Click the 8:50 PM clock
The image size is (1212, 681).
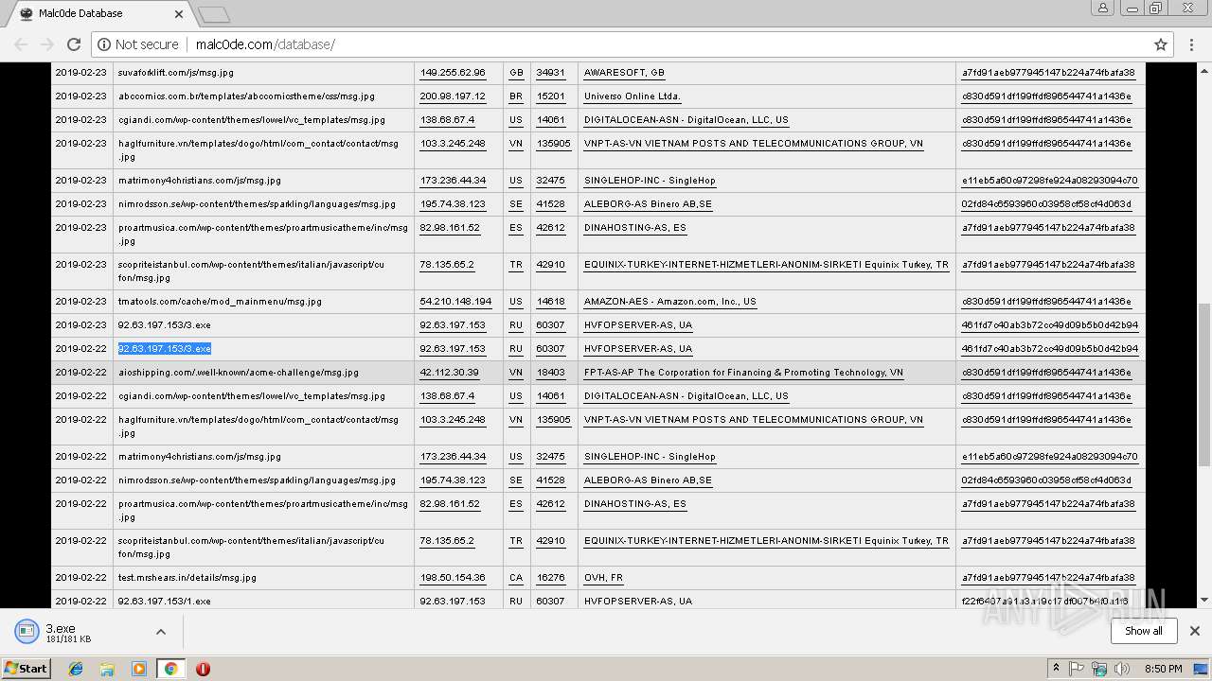pos(1163,669)
